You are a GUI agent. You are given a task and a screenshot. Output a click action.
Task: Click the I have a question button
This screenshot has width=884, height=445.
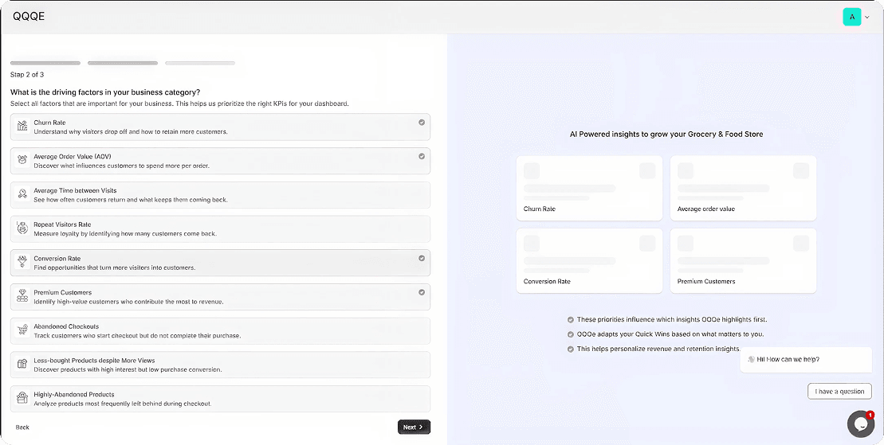point(839,392)
